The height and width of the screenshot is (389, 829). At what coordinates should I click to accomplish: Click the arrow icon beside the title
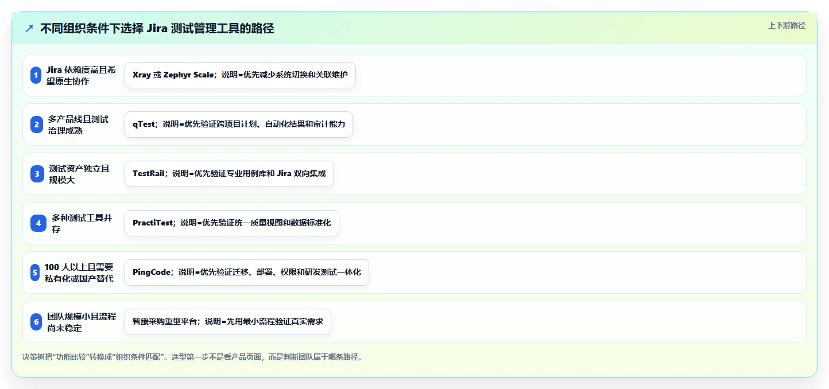[x=29, y=29]
